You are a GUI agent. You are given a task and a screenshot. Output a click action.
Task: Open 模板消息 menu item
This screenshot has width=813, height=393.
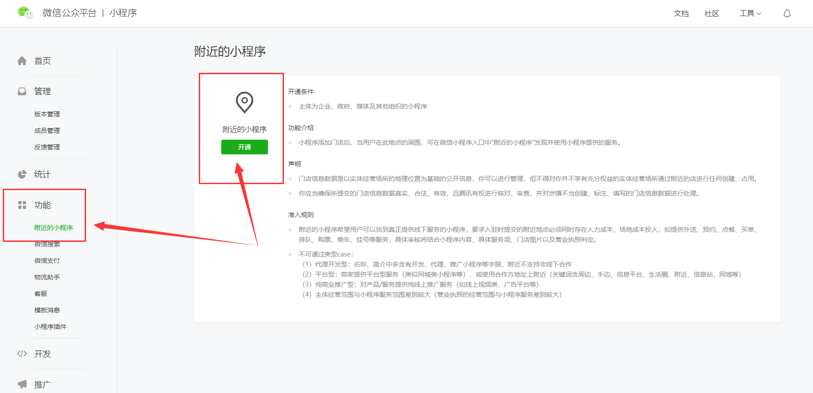tap(47, 310)
